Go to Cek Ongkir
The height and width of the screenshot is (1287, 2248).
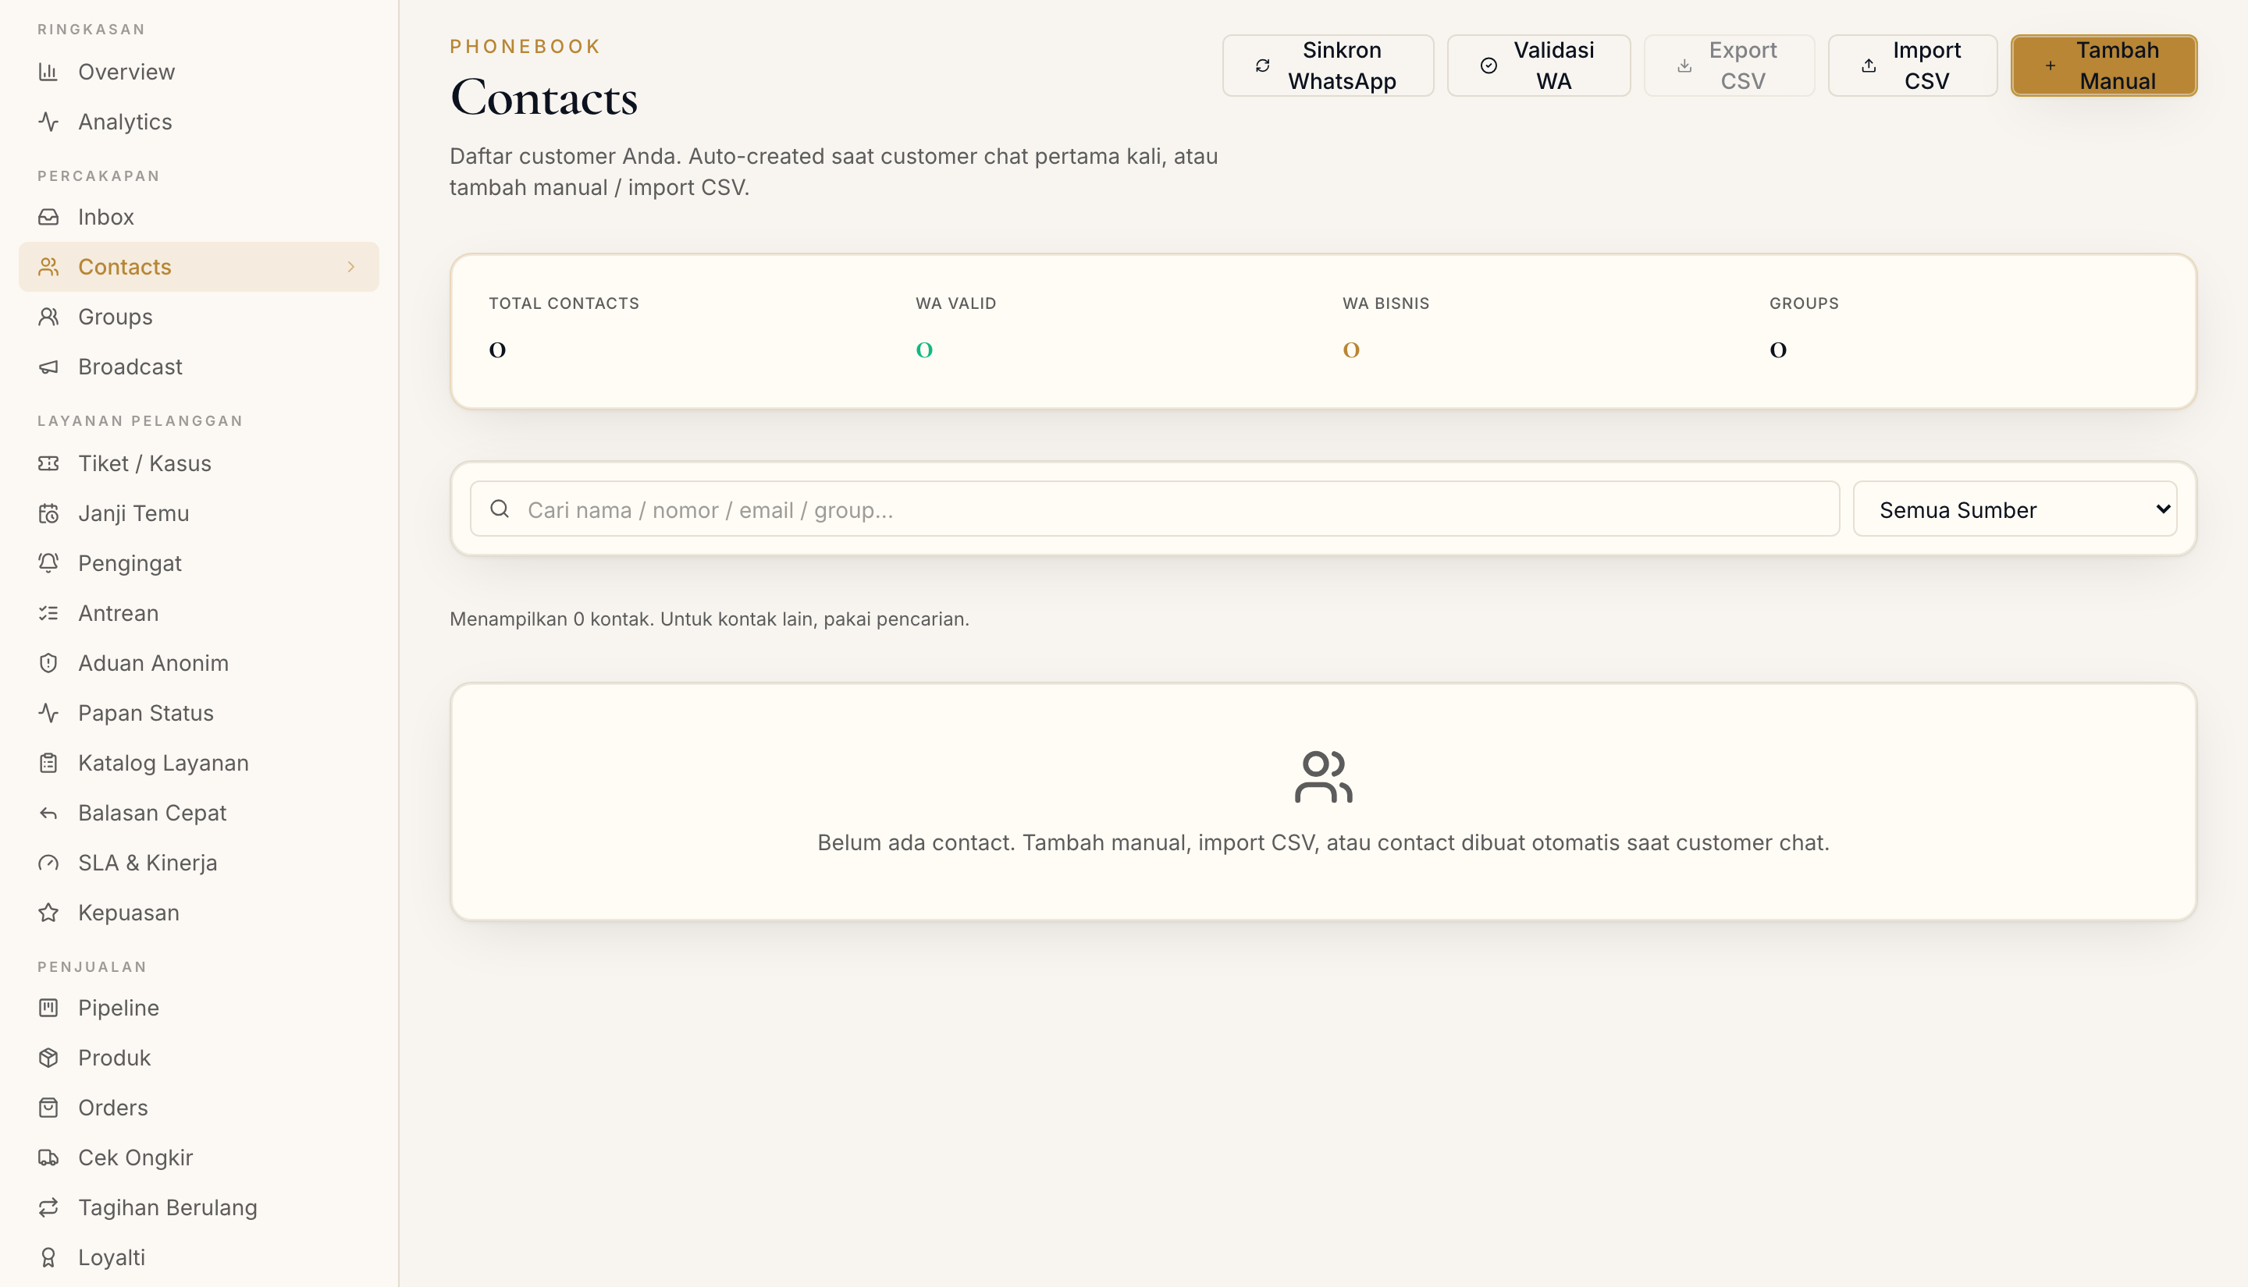coord(199,1158)
